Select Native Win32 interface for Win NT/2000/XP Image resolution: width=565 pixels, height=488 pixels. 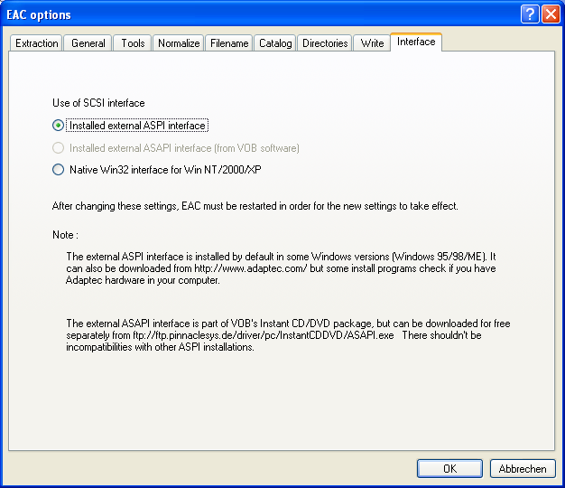(x=59, y=169)
